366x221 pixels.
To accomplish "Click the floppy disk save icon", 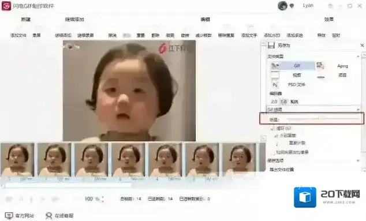I will click(x=271, y=45).
